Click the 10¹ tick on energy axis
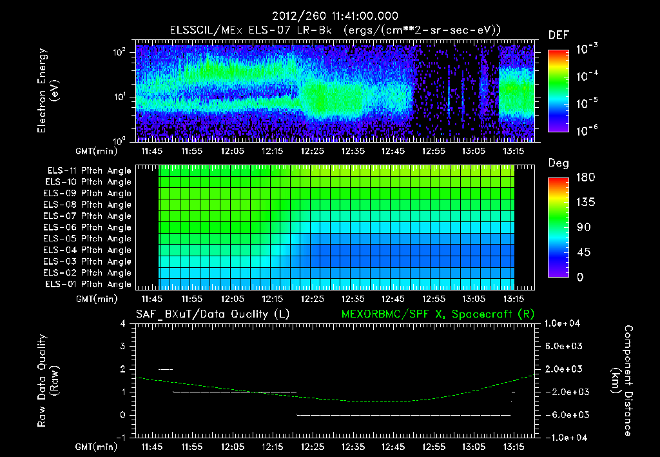The height and width of the screenshot is (457, 660). tap(119, 97)
